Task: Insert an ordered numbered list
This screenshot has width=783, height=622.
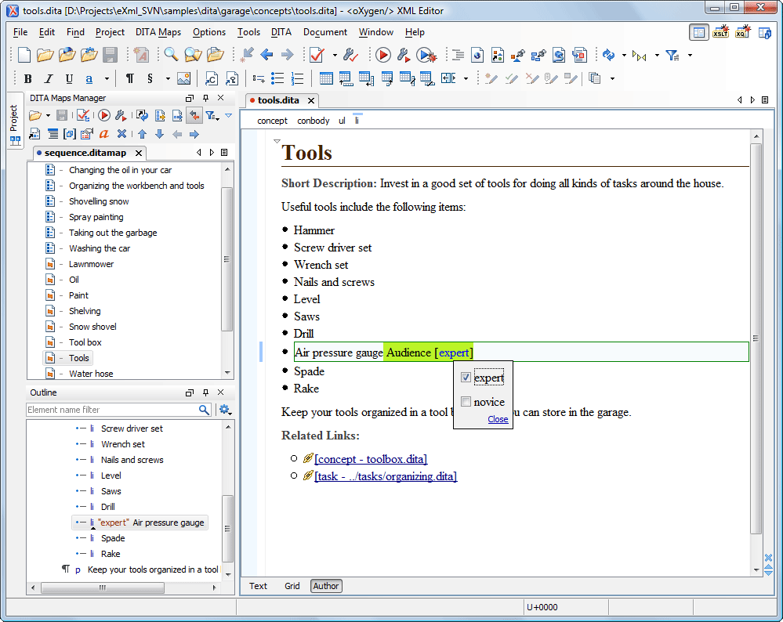Action: coord(298,78)
